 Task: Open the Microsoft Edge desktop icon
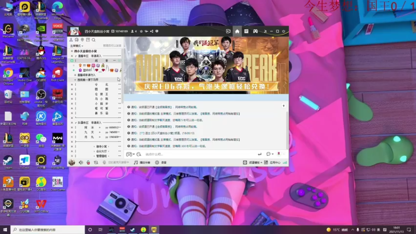click(x=58, y=10)
